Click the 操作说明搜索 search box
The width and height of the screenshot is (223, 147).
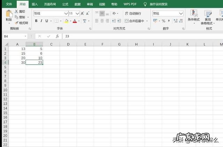[159, 4]
